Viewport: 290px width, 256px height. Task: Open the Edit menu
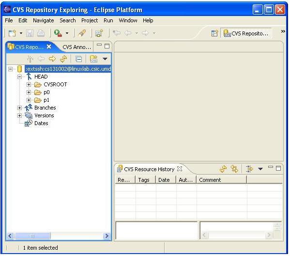point(23,20)
